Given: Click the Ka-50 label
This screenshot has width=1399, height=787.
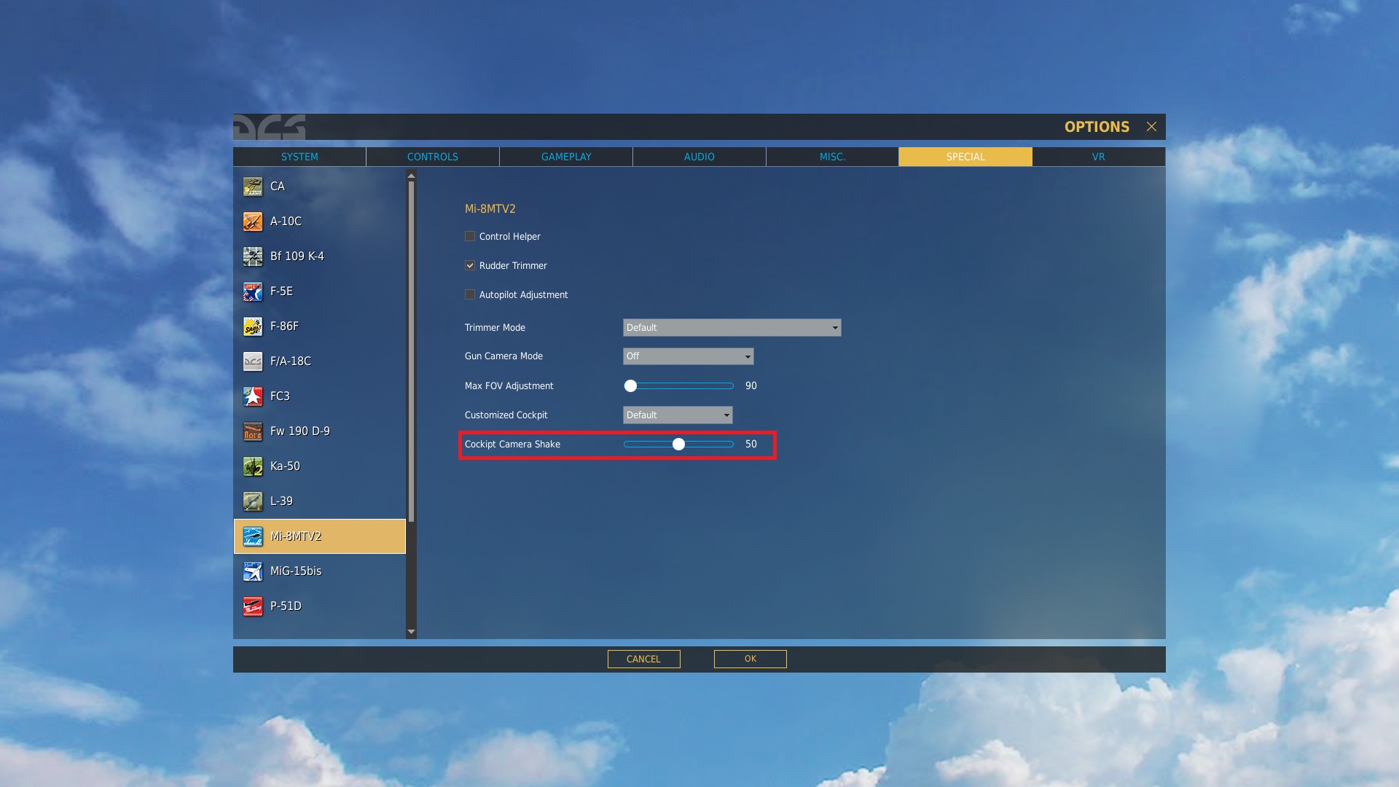Looking at the screenshot, I should 285,466.
